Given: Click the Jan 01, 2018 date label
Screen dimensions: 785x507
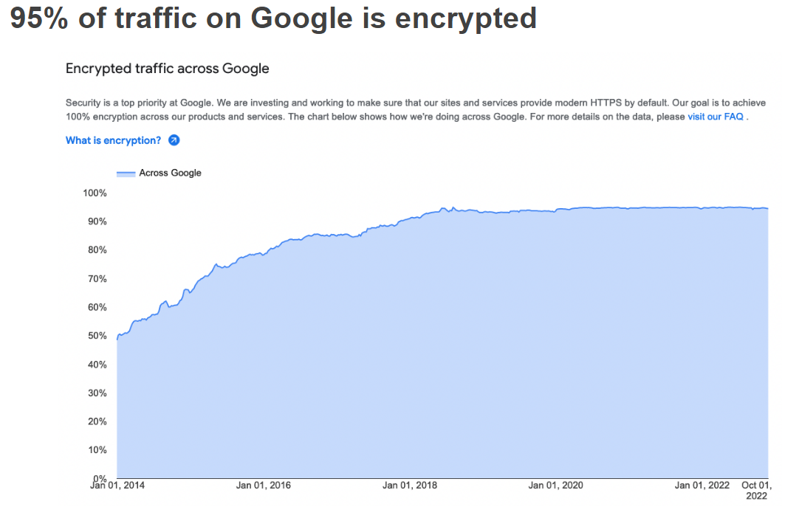Looking at the screenshot, I should click(x=410, y=486).
